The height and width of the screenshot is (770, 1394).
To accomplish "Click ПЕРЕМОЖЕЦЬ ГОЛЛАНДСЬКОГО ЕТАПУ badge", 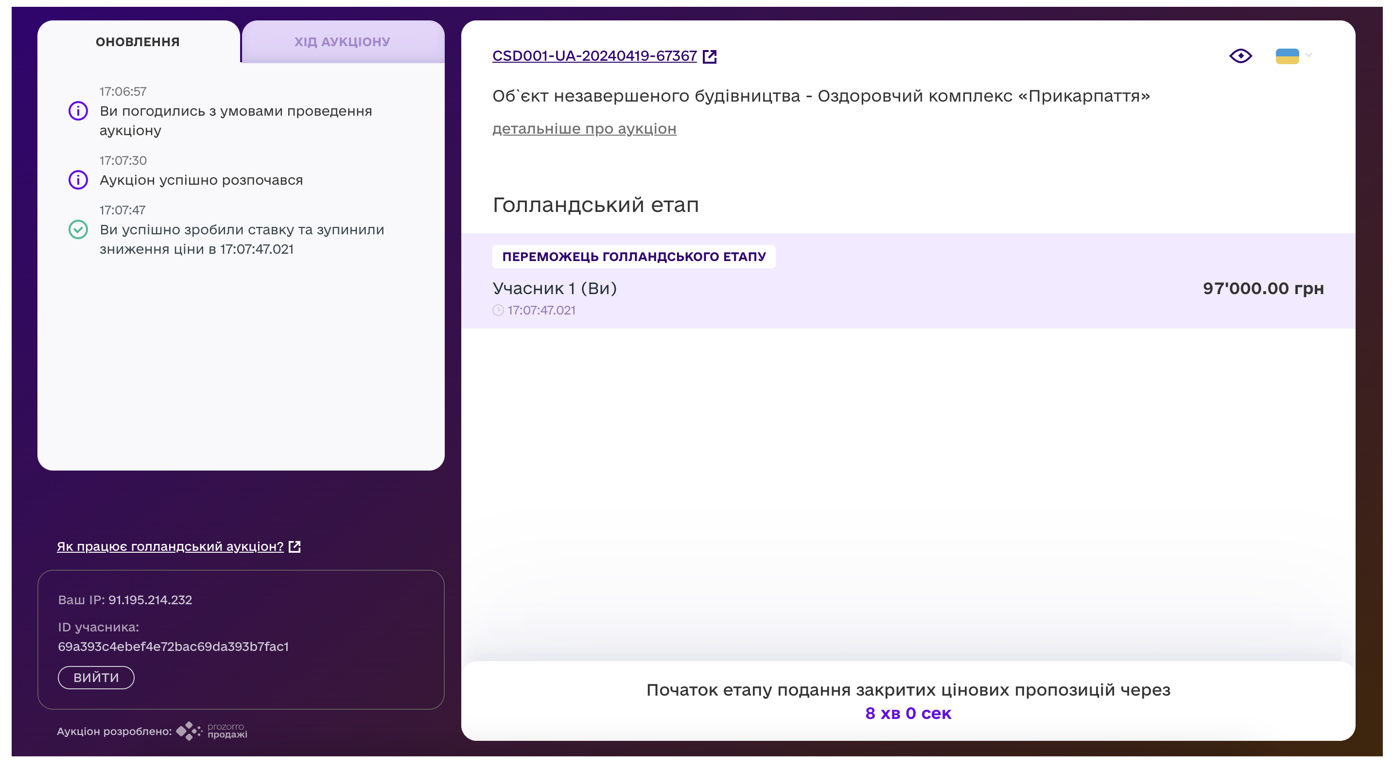I will 634,257.
